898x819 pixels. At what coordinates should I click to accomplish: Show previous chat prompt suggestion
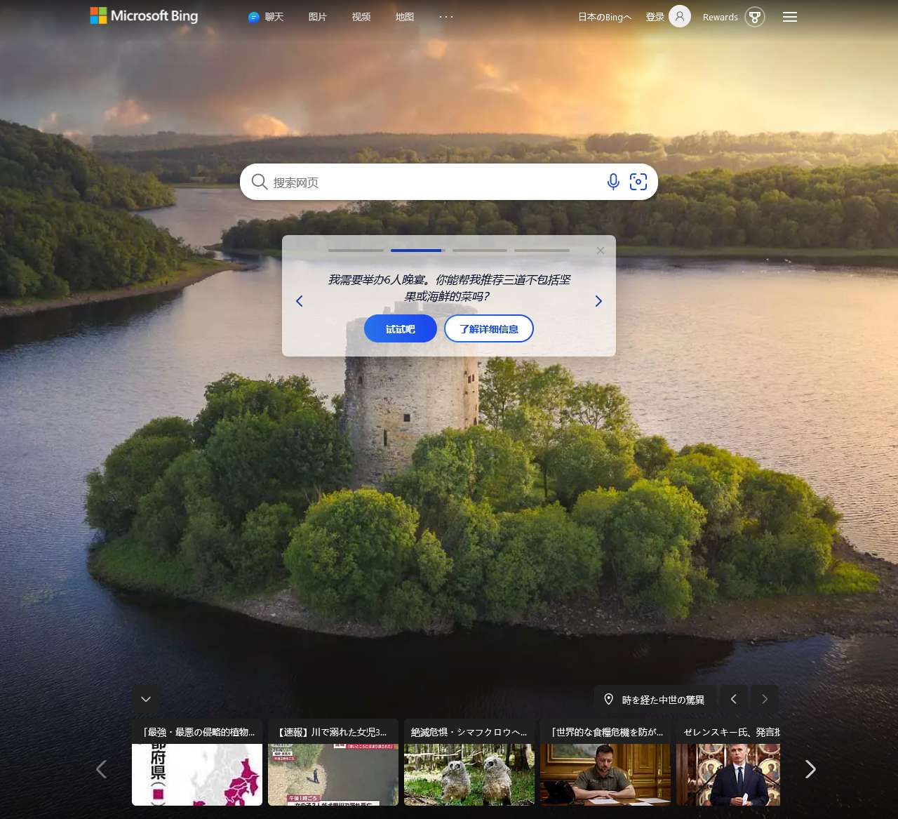click(x=300, y=301)
